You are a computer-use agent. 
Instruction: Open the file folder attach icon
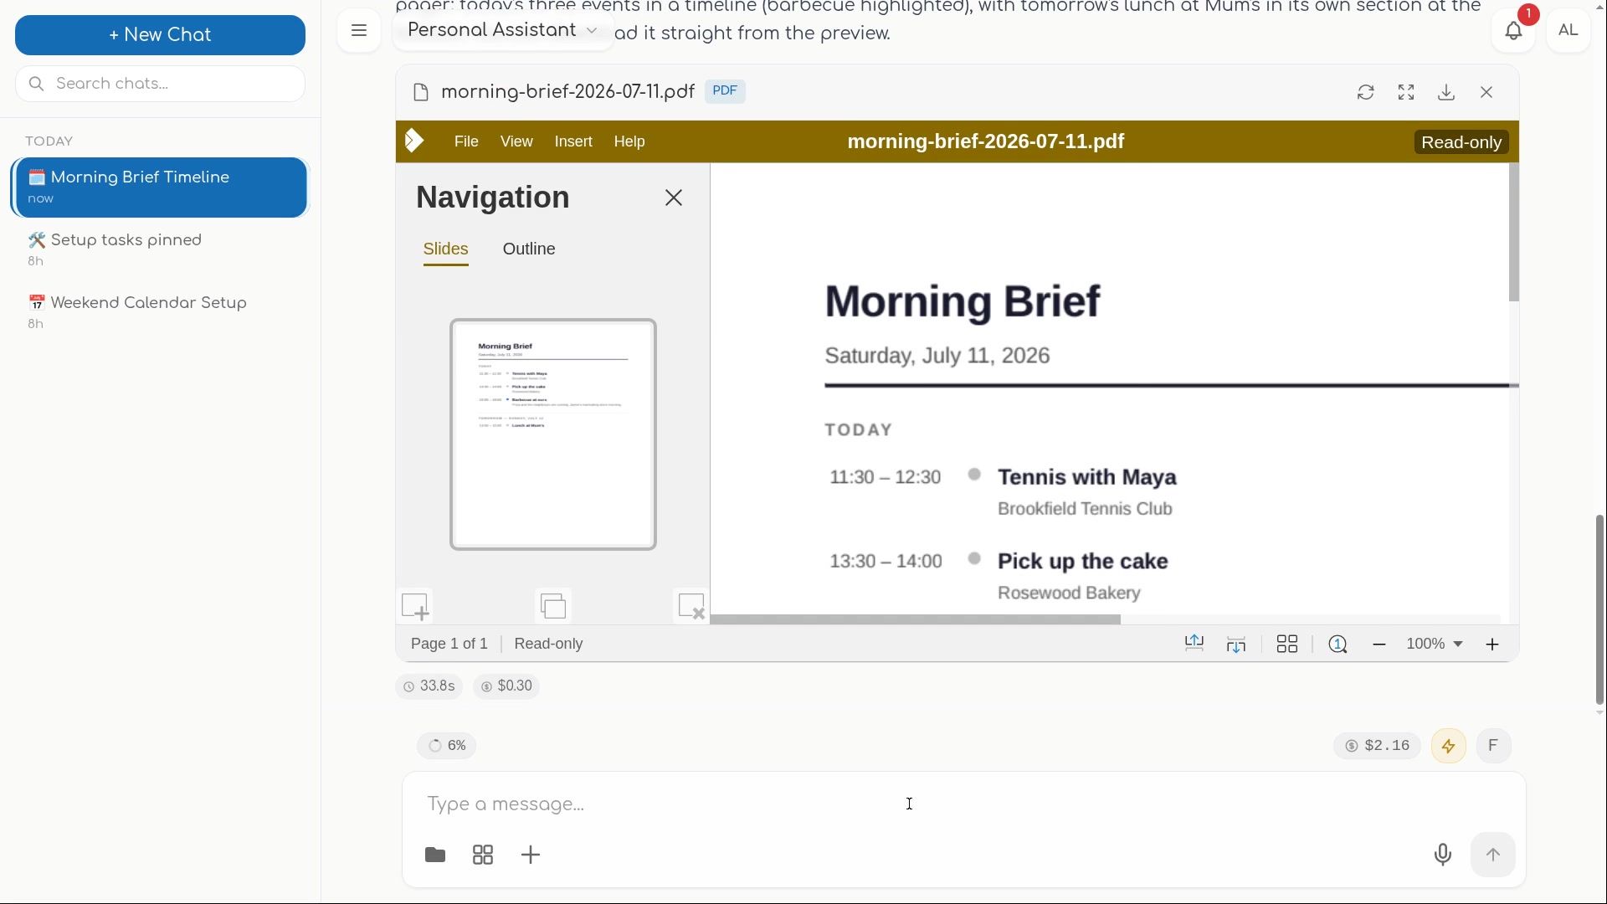tap(435, 855)
